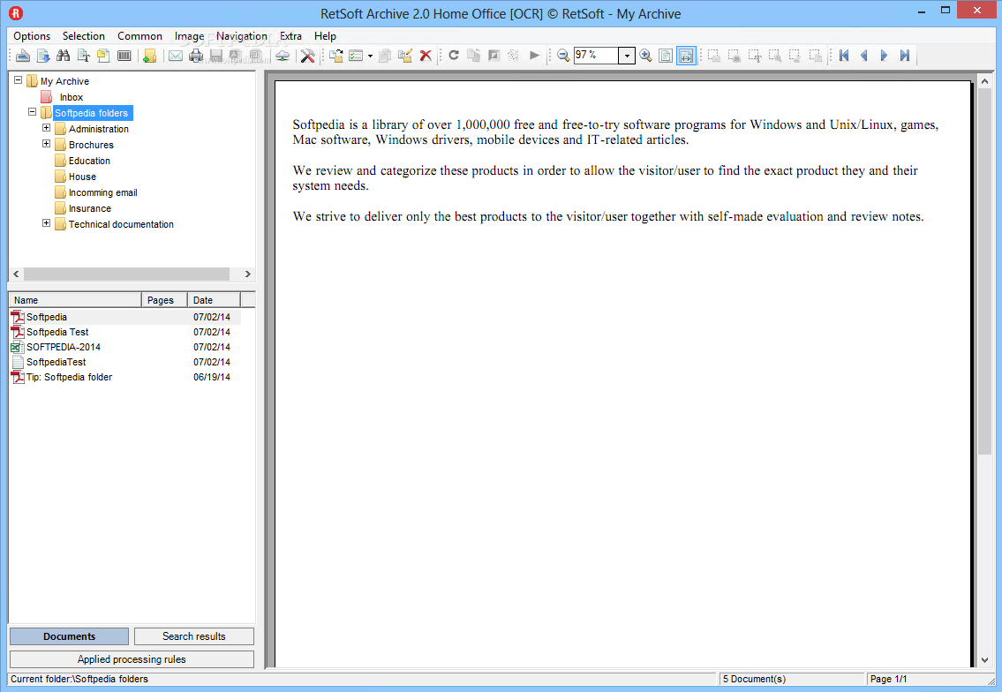This screenshot has height=692, width=1002.
Task: Click the gray play arrow icon in toolbar
Action: tap(534, 56)
